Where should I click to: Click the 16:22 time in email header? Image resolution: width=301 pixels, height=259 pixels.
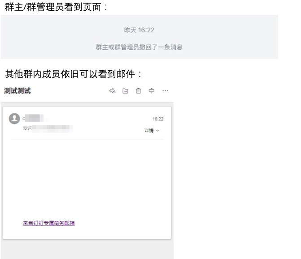(x=158, y=119)
